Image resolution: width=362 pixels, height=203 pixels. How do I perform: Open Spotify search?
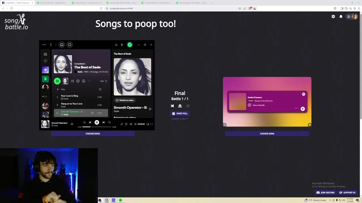(70, 45)
